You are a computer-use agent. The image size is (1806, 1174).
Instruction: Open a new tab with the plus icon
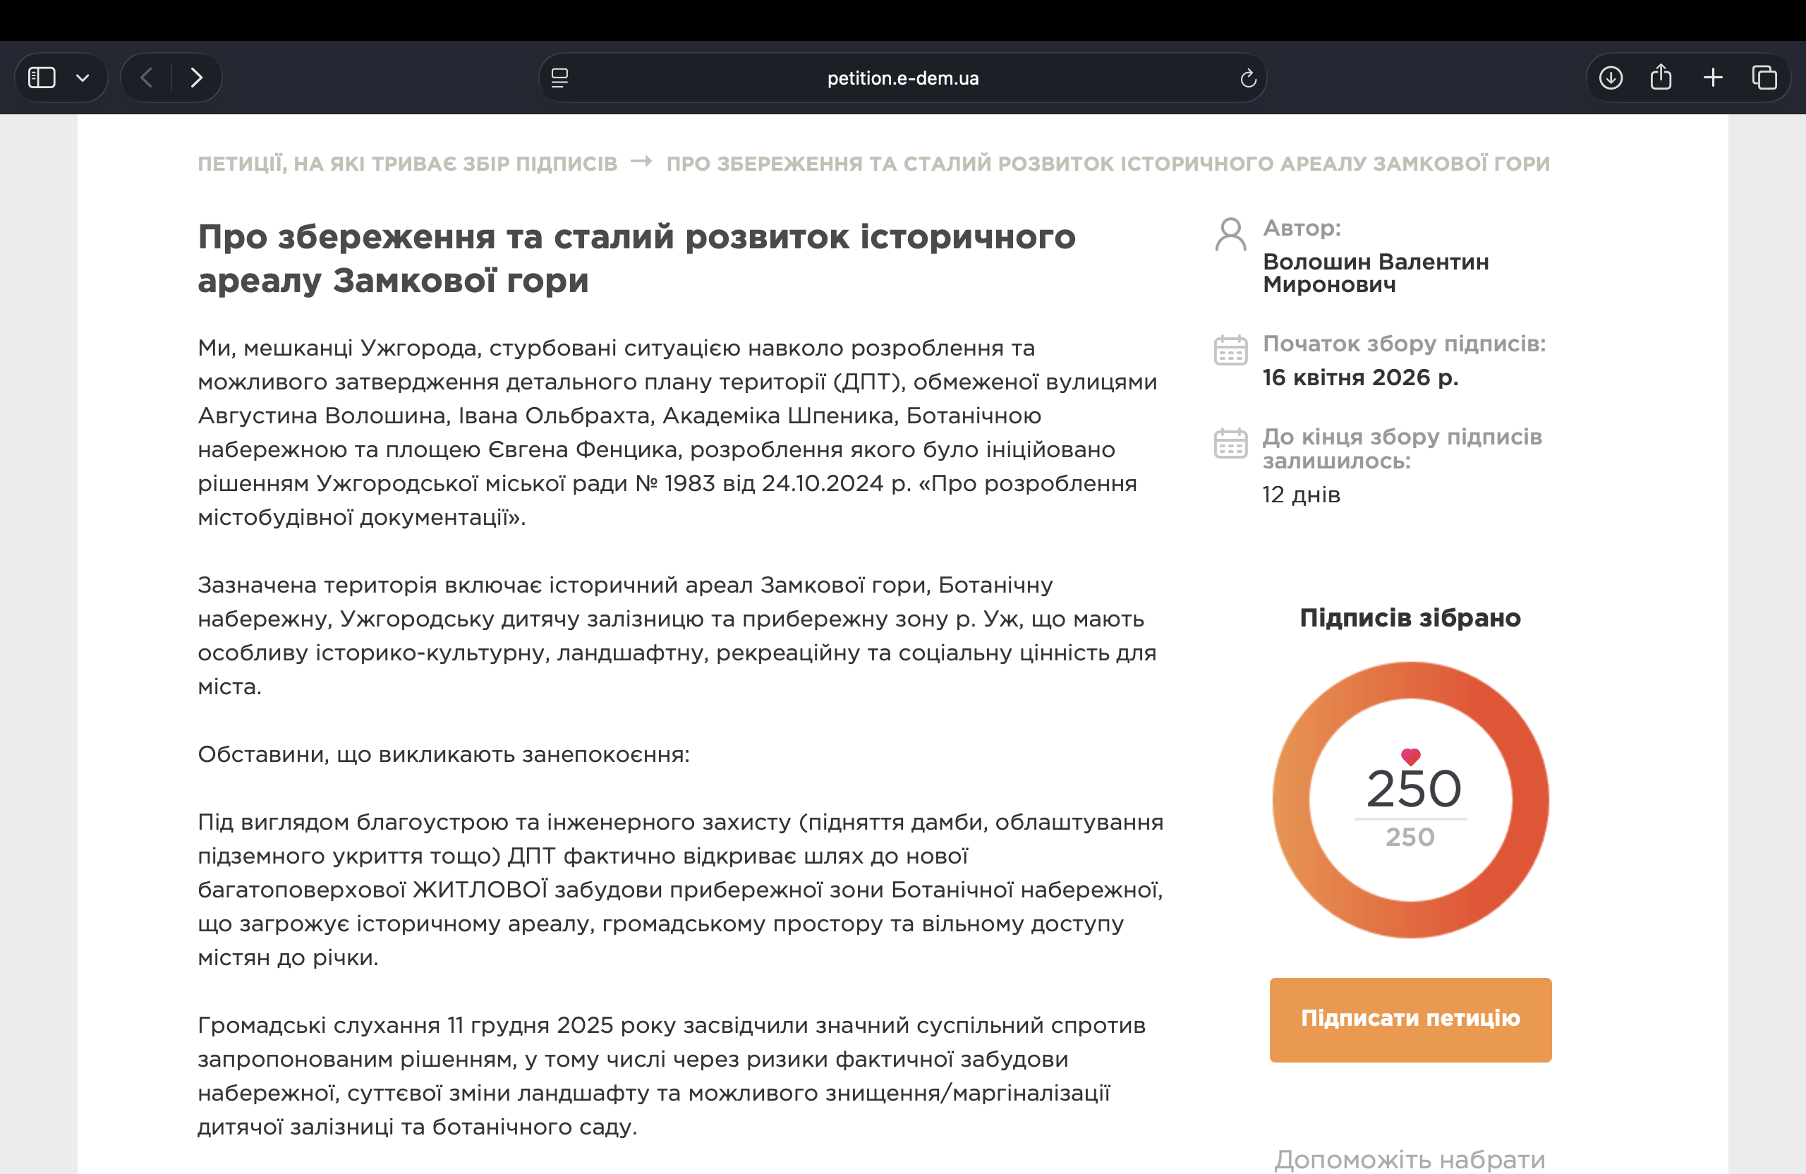[x=1713, y=78]
